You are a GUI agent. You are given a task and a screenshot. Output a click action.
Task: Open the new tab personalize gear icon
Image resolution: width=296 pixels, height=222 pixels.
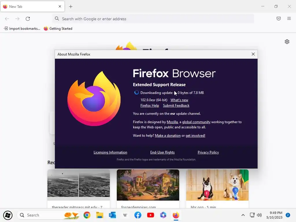[287, 42]
